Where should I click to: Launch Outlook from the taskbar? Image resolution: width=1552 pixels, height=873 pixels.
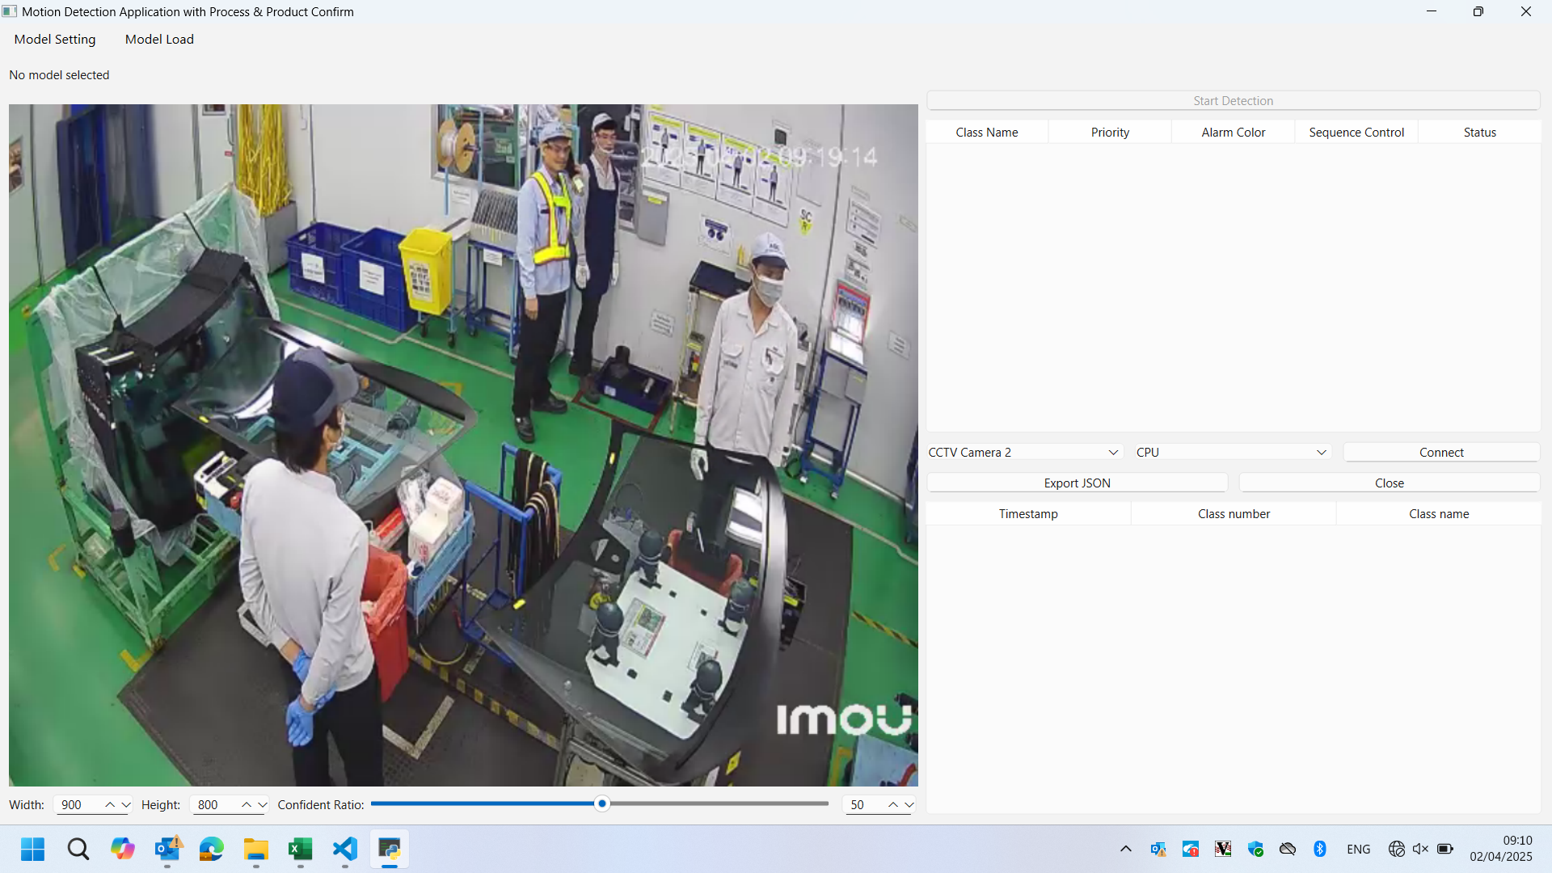[168, 849]
